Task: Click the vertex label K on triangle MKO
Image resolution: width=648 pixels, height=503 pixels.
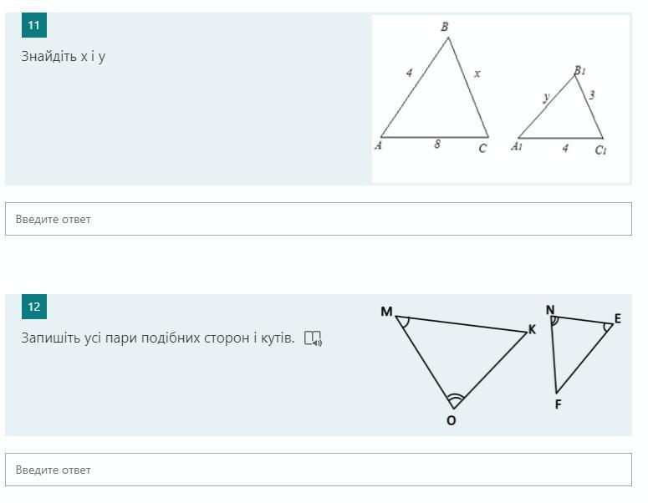Action: click(533, 329)
